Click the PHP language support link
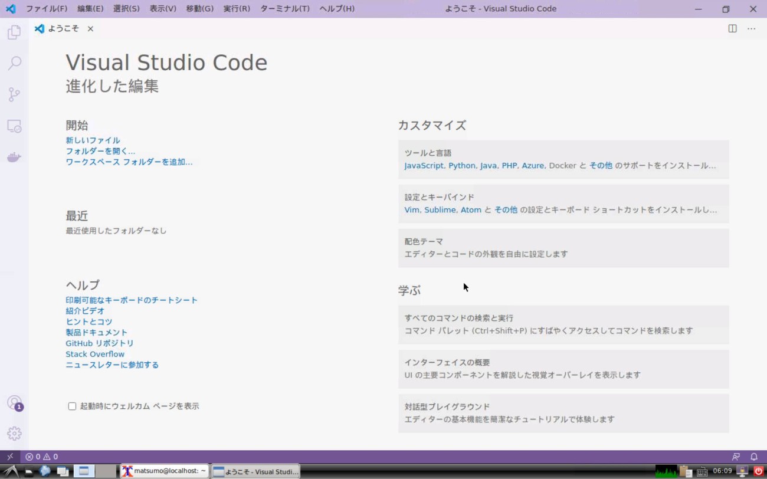The height and width of the screenshot is (479, 767). [x=509, y=166]
